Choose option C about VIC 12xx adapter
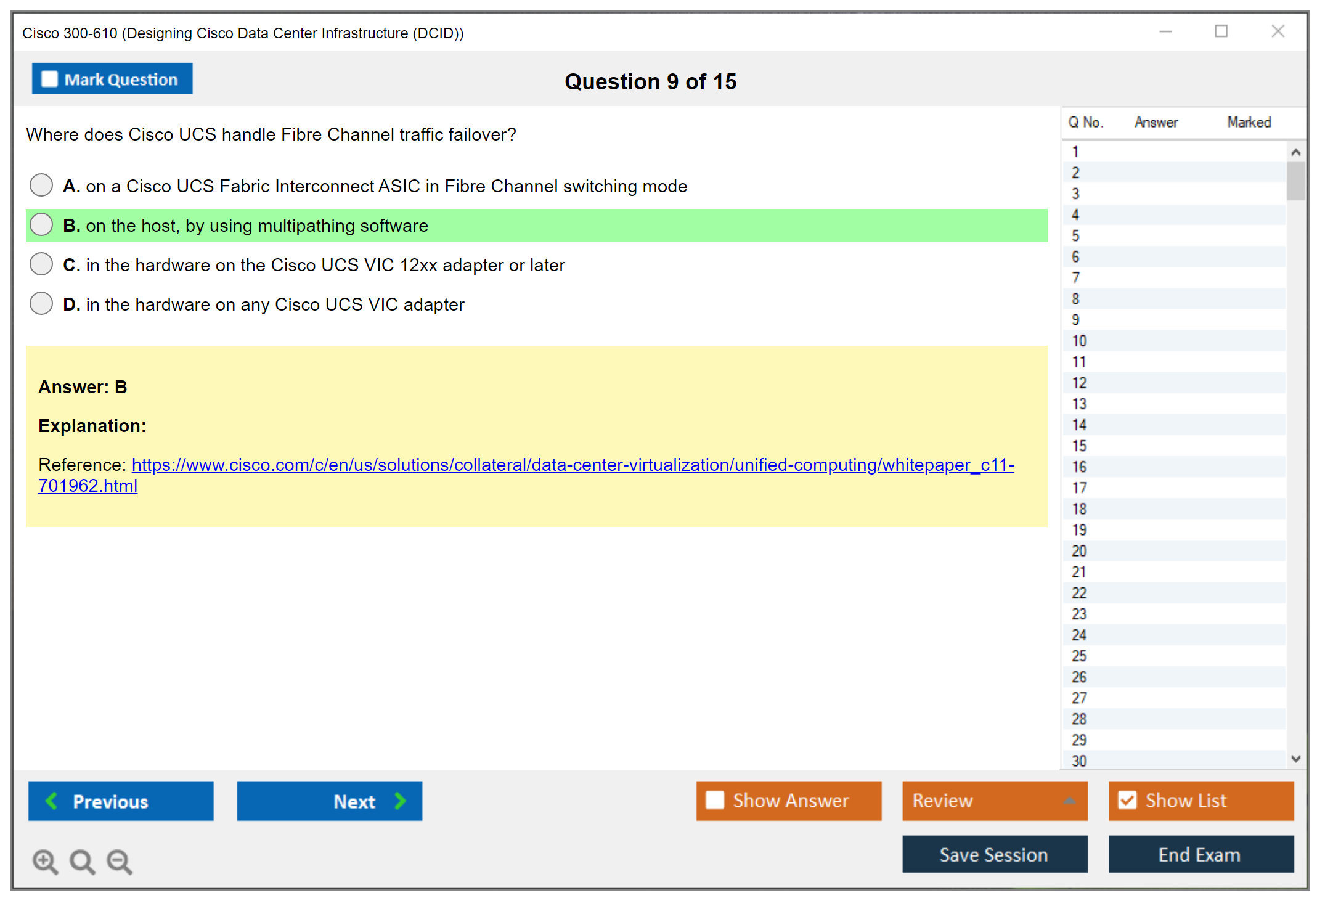 [41, 264]
